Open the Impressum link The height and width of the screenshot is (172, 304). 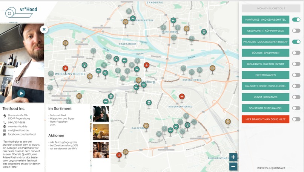pos(264,168)
